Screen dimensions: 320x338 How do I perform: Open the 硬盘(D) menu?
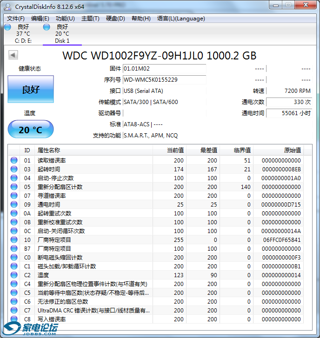tap(115, 19)
